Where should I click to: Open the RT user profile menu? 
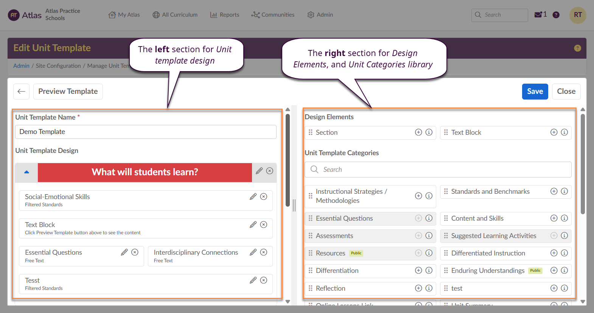(x=577, y=15)
